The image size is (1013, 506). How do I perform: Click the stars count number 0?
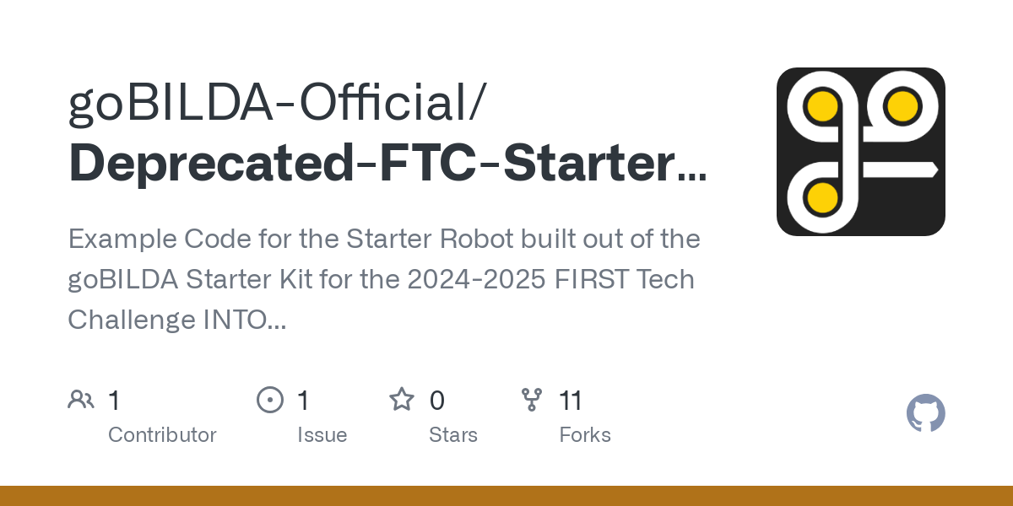point(436,401)
